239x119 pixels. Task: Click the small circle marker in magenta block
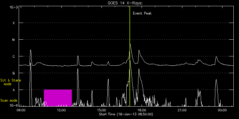tap(45, 104)
